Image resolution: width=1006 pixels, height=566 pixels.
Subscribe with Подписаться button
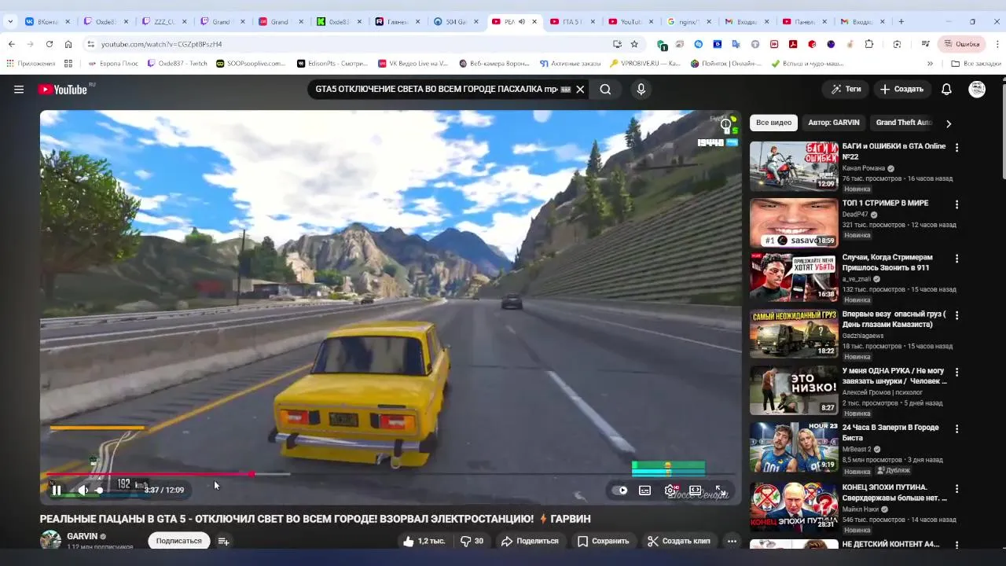tap(179, 541)
